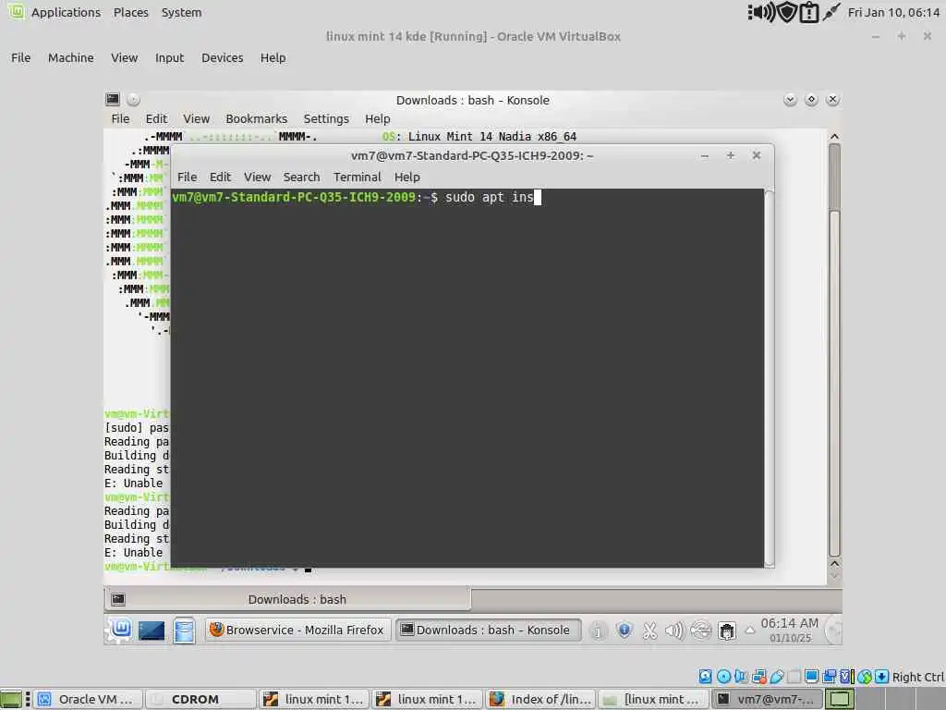The image size is (946, 710).
Task: Open the host System menu
Action: 182,12
